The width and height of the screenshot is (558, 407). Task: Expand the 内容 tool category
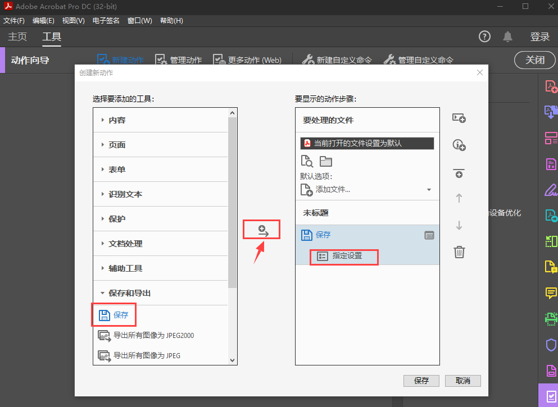click(117, 120)
